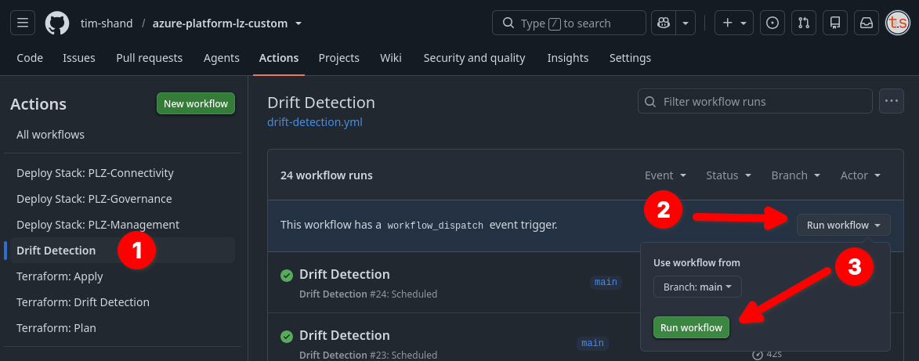Open the create new plus menu
919x361 pixels.
pos(734,23)
